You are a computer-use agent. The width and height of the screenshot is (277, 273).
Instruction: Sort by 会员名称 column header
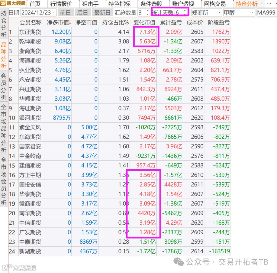click(31, 22)
